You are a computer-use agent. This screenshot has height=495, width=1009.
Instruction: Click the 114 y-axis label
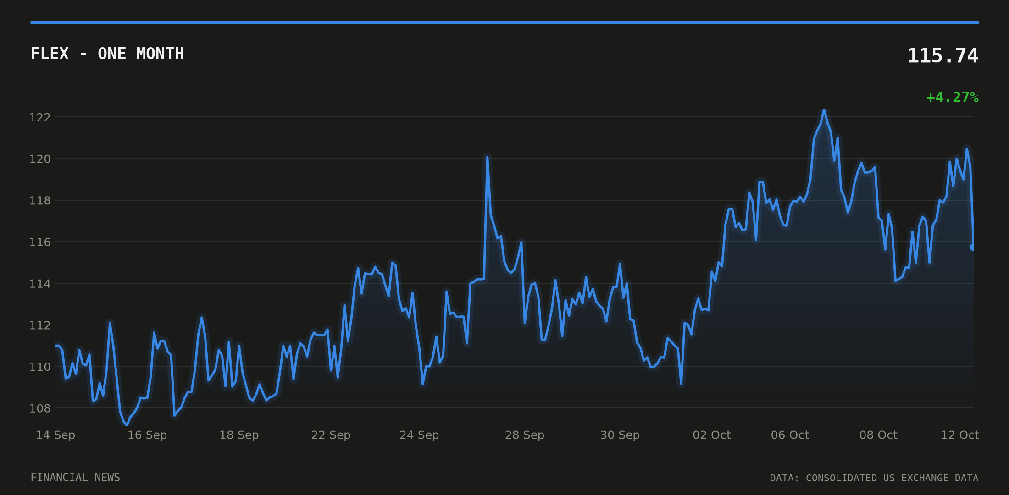(x=40, y=284)
